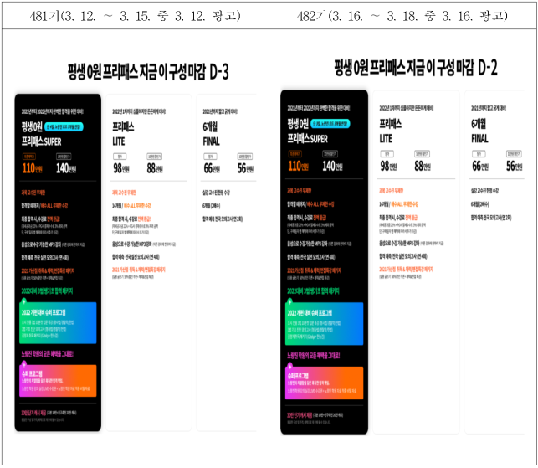Click white 140만원 price in D-3 ad
The image size is (538, 468).
click(66, 168)
